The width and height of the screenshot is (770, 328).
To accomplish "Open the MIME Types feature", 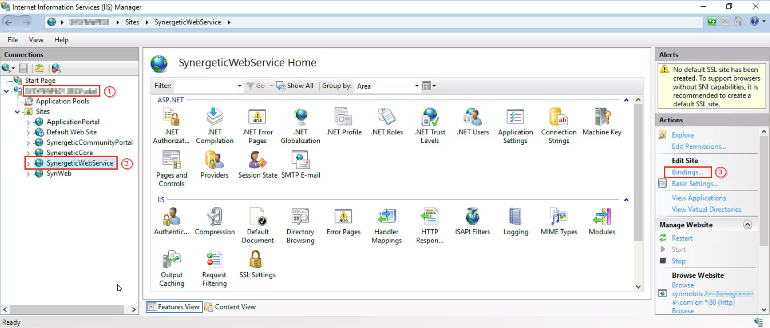I will pos(559,221).
